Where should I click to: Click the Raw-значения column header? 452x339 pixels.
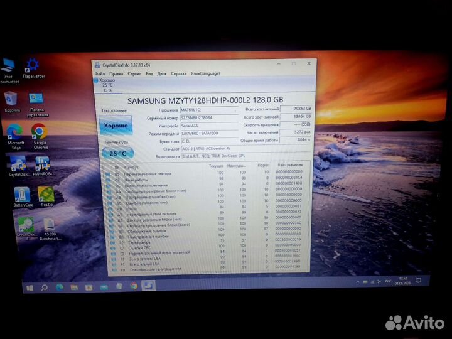[290, 165]
